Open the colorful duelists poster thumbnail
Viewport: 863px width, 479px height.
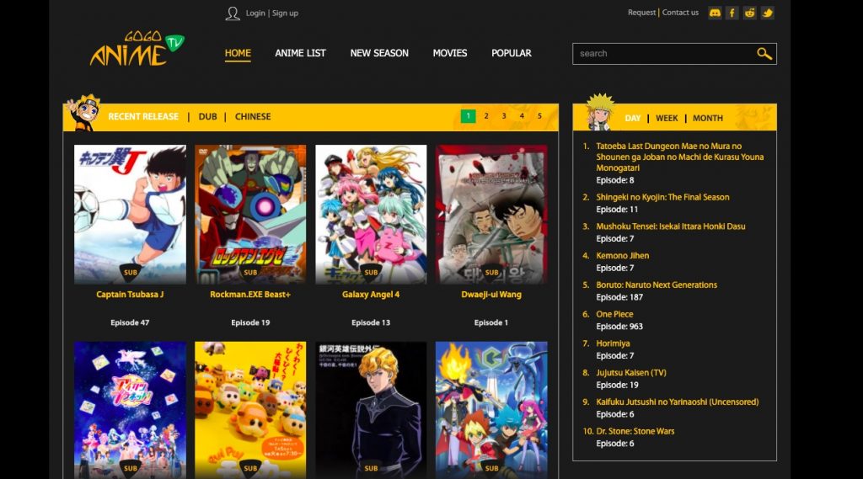[x=491, y=410]
